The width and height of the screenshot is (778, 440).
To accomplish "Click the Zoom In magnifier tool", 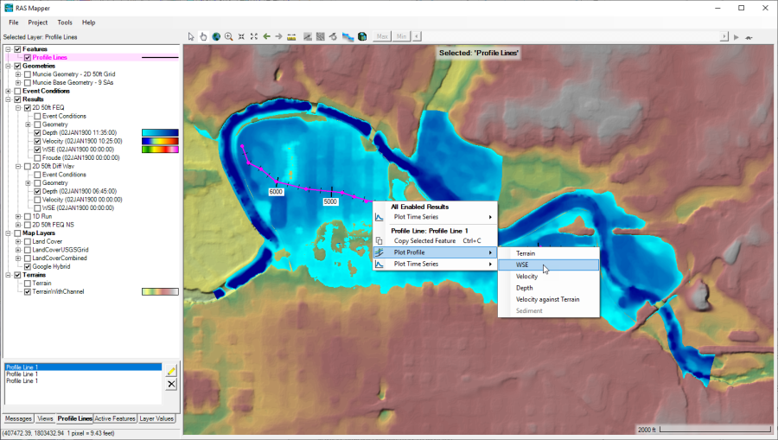I will pos(229,36).
